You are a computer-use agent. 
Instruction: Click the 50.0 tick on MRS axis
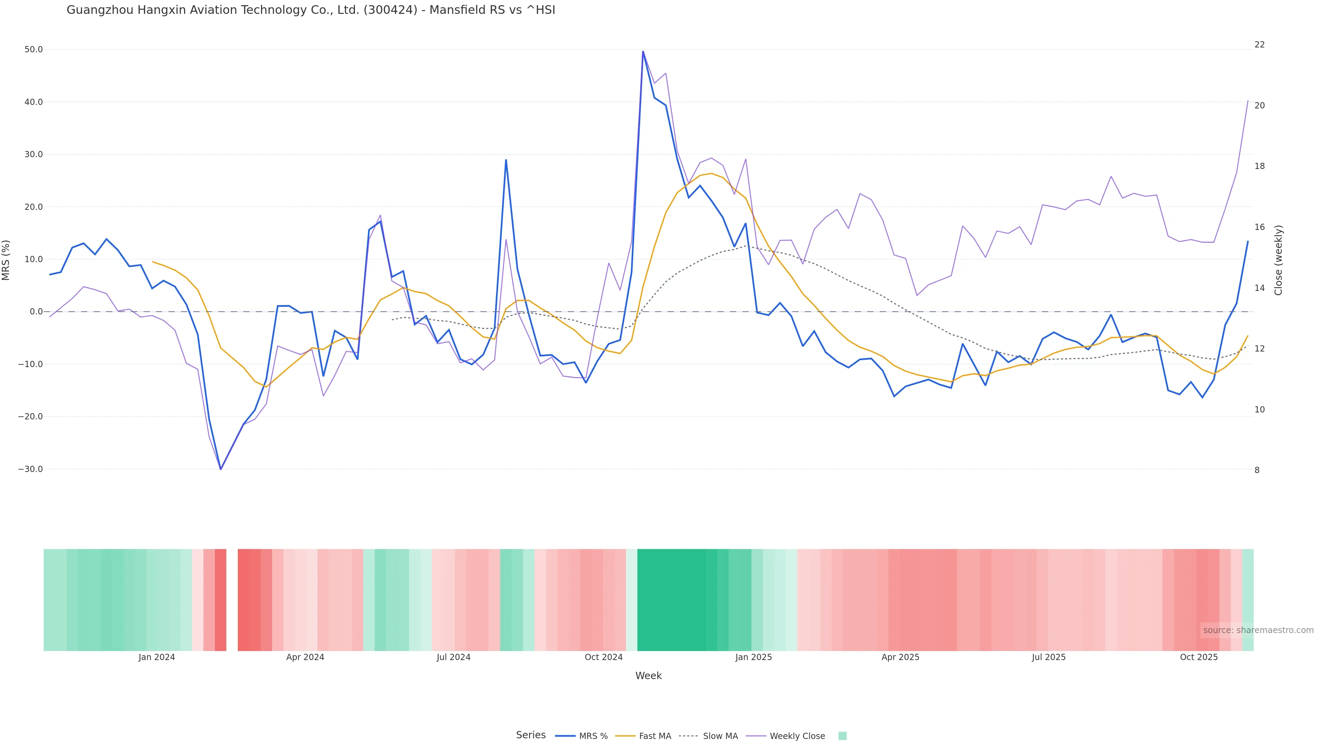pos(34,50)
